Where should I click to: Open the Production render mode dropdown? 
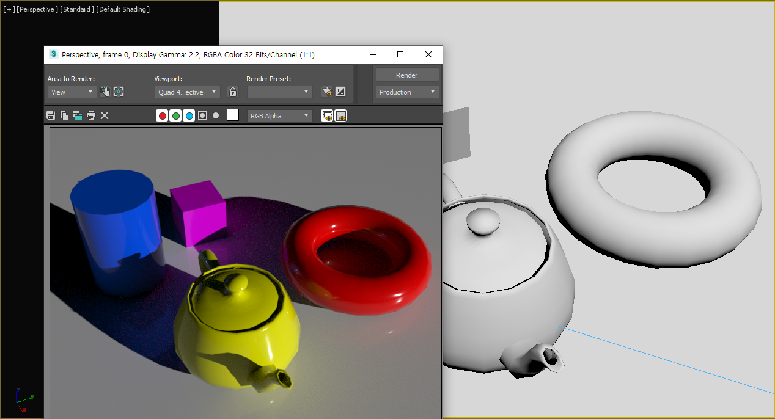pos(408,92)
